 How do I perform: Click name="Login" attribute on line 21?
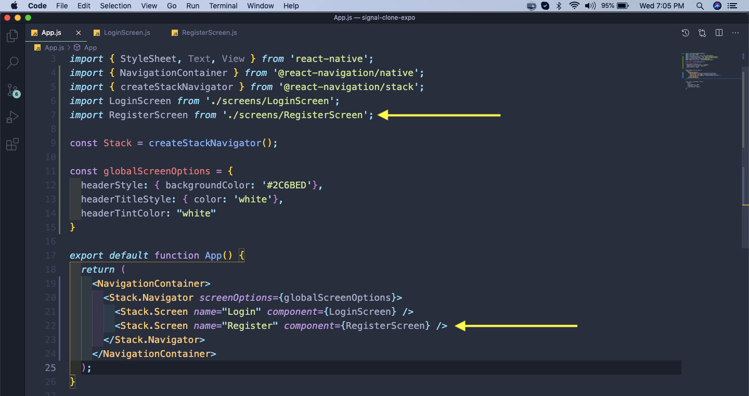(x=227, y=312)
